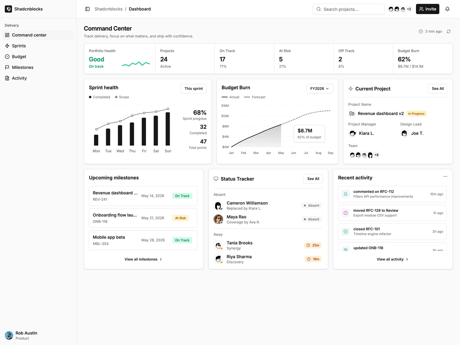Click the circle icon on moved RFC-126
460x345 pixels.
(x=346, y=213)
